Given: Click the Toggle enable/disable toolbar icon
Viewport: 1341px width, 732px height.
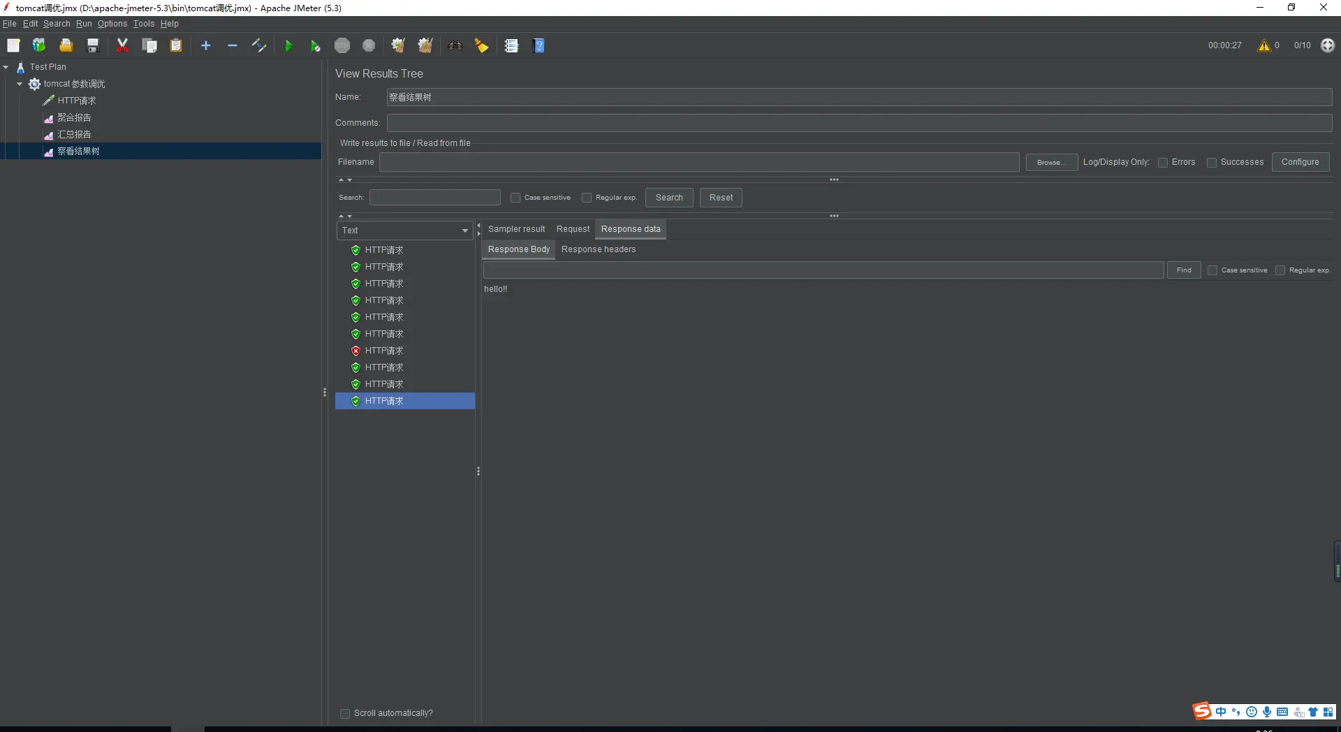Looking at the screenshot, I should coord(259,45).
